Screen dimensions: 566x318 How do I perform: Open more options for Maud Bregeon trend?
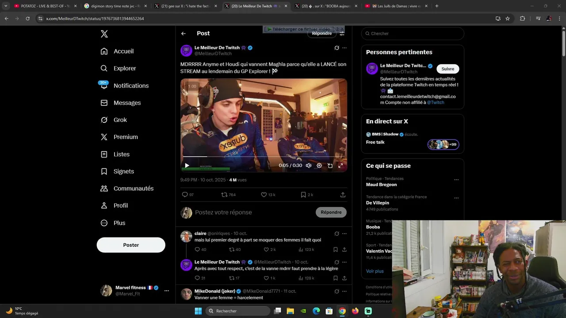click(x=456, y=180)
